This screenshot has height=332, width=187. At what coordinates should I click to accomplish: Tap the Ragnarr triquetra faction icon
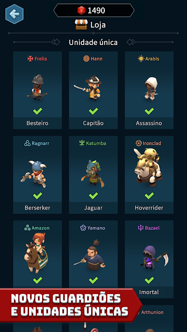coord(27,143)
